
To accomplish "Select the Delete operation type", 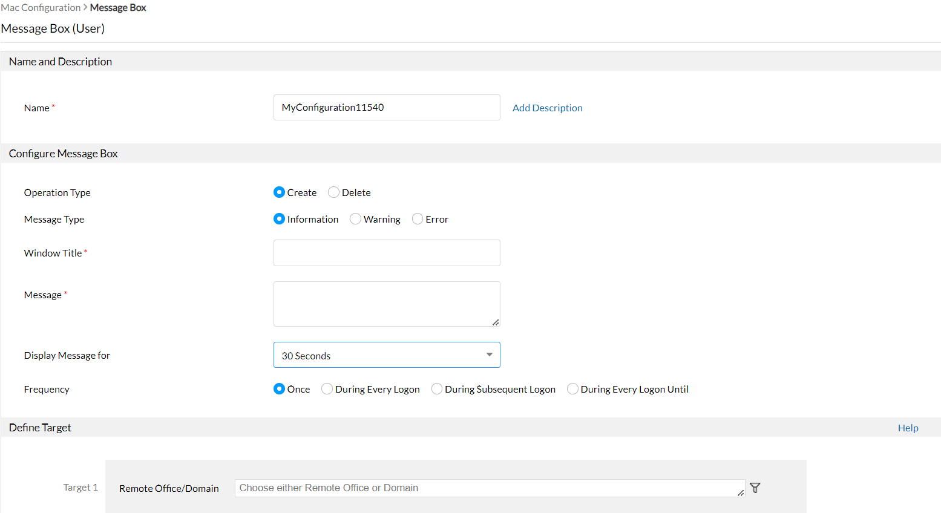I will click(333, 192).
